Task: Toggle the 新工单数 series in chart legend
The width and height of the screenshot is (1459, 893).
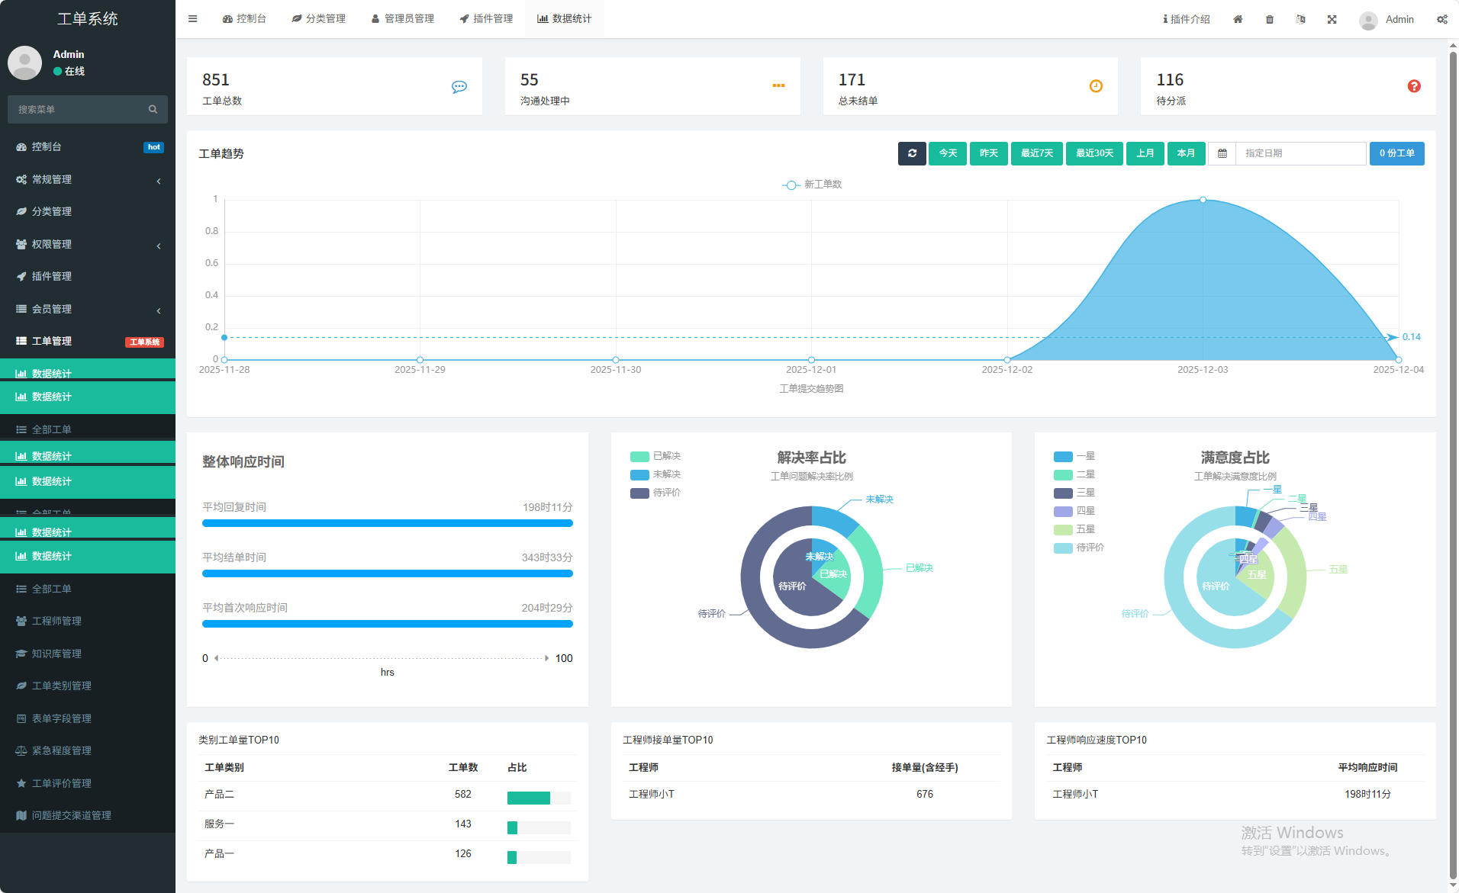Action: point(812,185)
